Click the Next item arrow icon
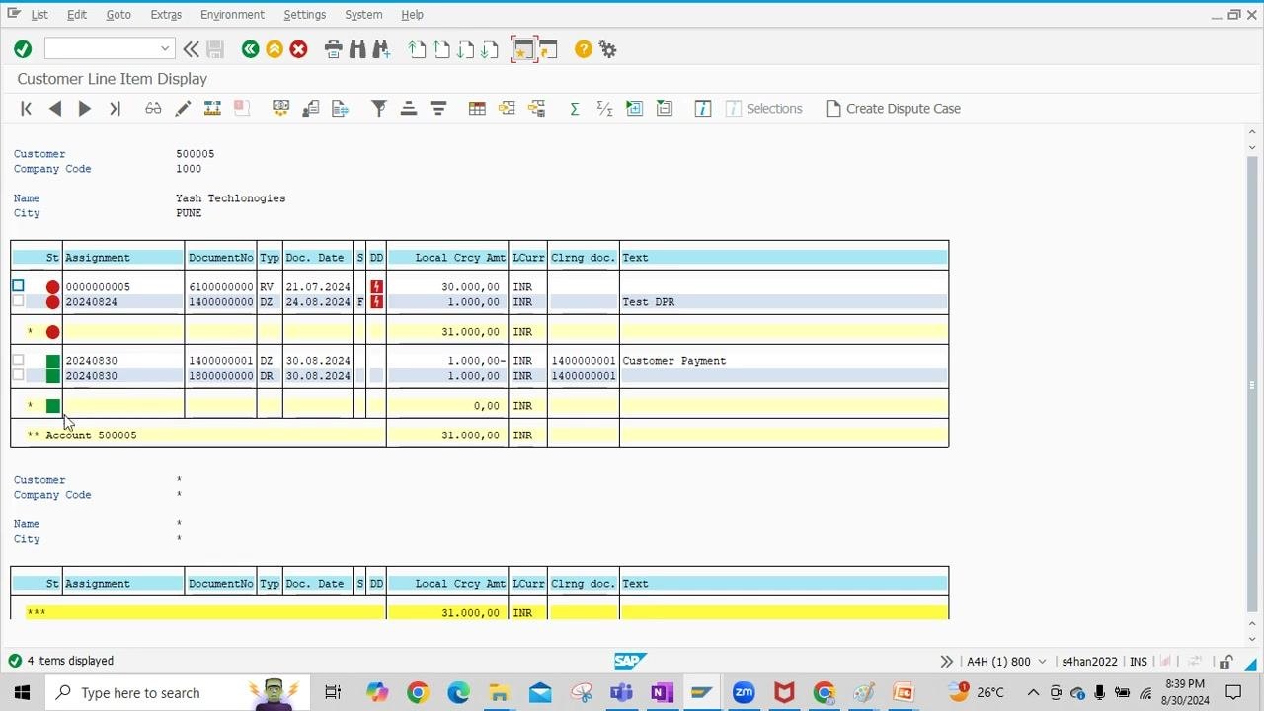Viewport: 1264px width, 711px height. click(x=85, y=109)
